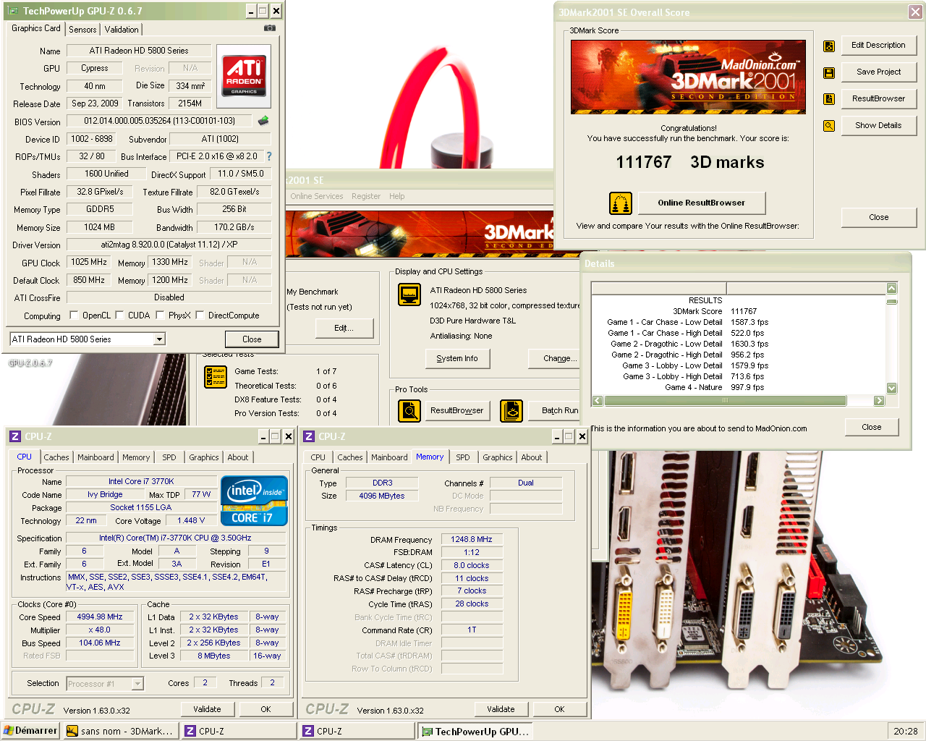Open the GPU selection dropdown in GPU-Z
The width and height of the screenshot is (926, 741).
tap(160, 339)
